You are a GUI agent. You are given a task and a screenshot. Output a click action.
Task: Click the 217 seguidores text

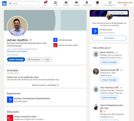(13, 73)
